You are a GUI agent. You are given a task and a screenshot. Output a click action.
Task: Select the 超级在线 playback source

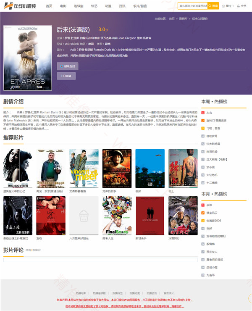68,66
